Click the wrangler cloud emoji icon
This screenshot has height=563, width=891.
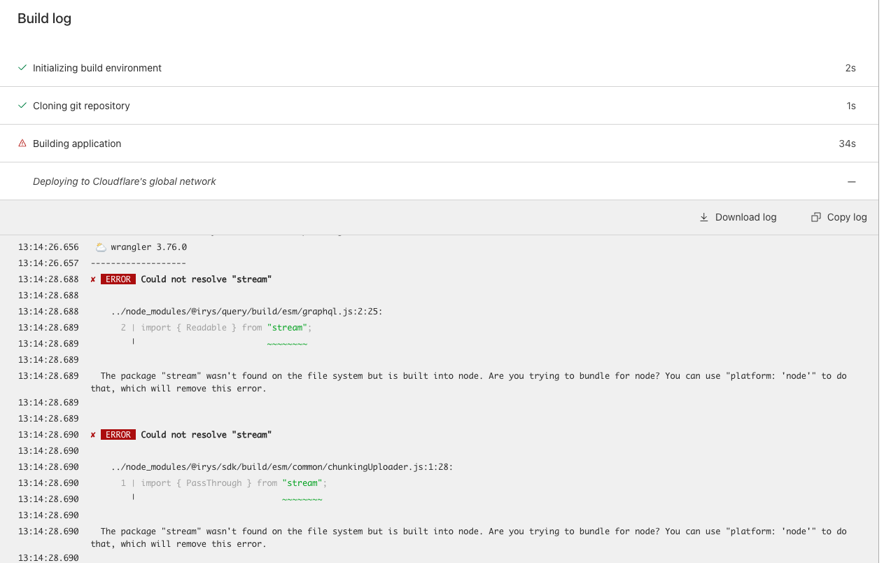tap(101, 247)
